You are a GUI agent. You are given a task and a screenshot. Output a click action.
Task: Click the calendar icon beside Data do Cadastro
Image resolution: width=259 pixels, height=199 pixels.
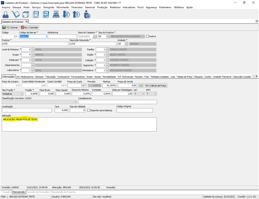click(x=94, y=36)
